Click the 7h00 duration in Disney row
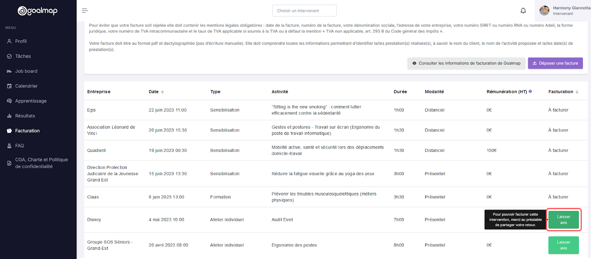 click(x=399, y=219)
